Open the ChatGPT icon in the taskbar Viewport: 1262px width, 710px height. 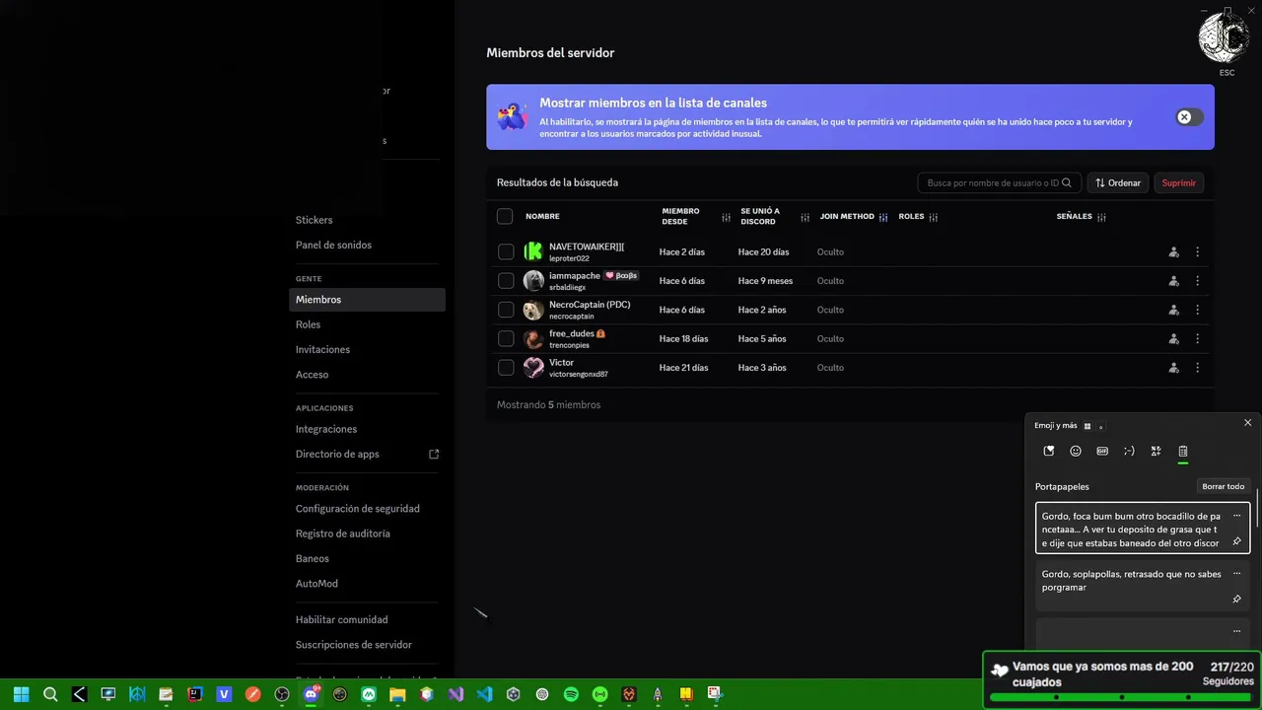coord(541,694)
